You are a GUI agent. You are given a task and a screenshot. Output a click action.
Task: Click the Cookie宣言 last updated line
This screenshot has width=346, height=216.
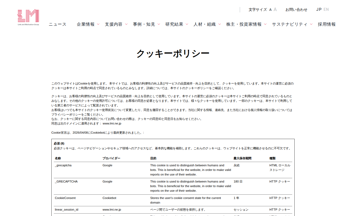click(x=98, y=133)
